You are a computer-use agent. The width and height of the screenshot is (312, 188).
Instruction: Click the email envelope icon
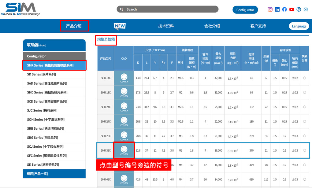click(306, 9)
